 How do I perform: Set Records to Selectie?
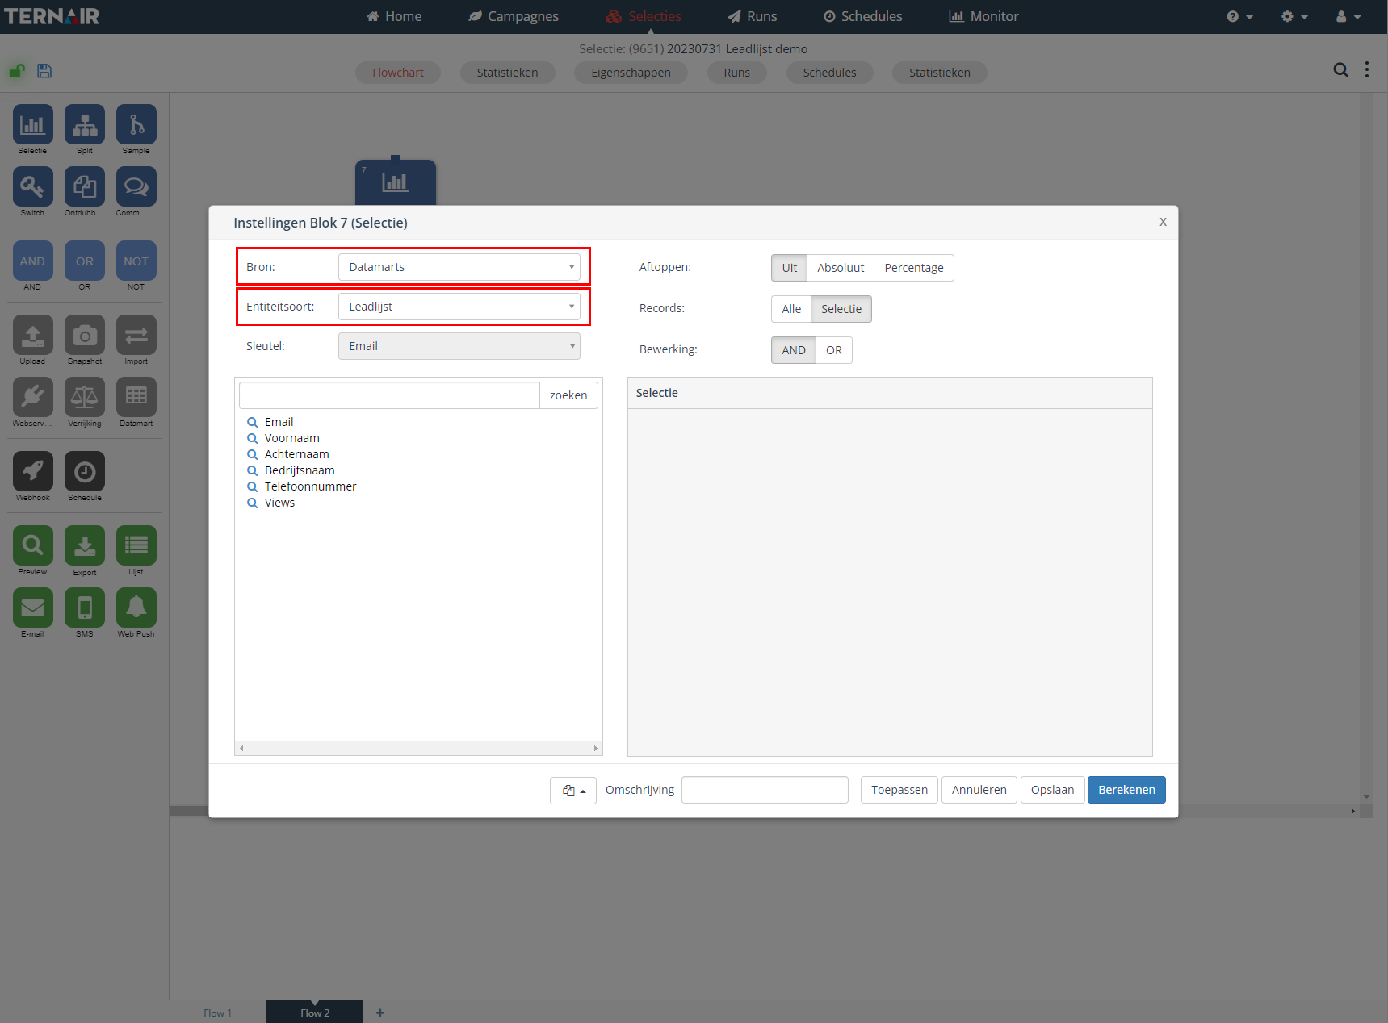point(841,309)
